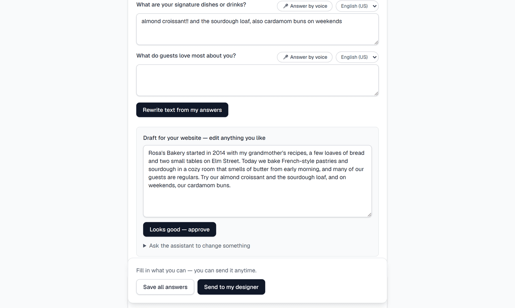Click the 'What do guests love most about you?' label

click(186, 56)
